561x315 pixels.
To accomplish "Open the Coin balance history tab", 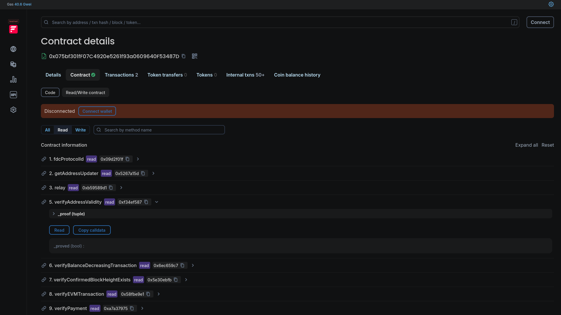I will 297,75.
